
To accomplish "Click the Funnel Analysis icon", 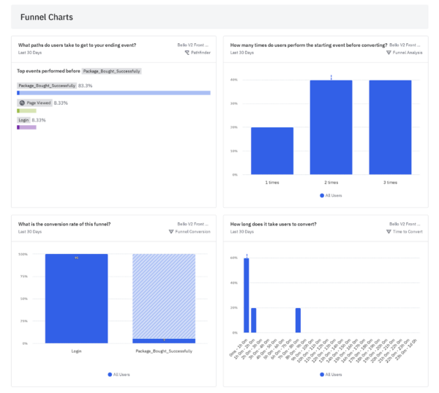I will click(x=389, y=53).
